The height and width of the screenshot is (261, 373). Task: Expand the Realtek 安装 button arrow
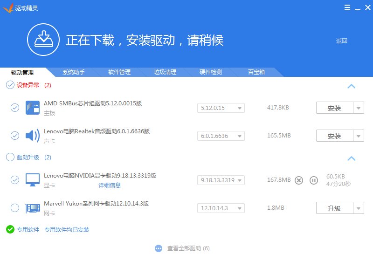point(359,136)
